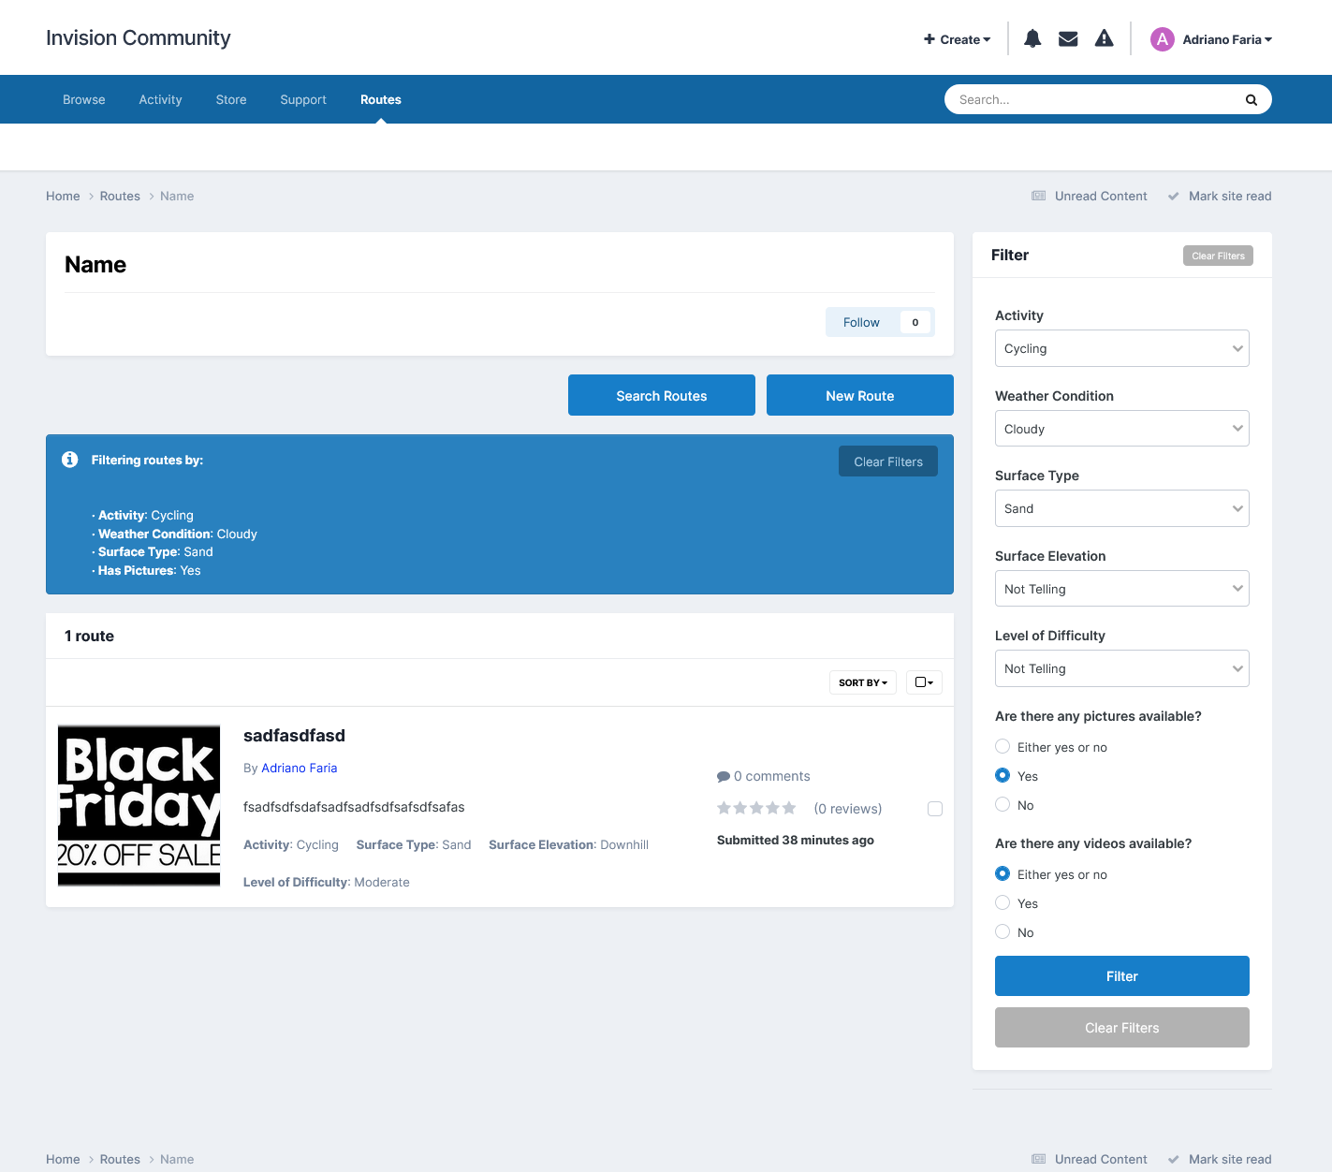
Task: Tick the checkbox for route sadfasdfasd
Action: tap(935, 809)
